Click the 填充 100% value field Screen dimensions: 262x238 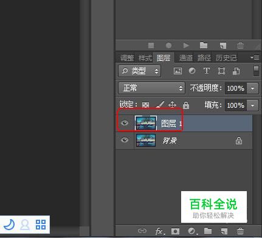coord(235,105)
